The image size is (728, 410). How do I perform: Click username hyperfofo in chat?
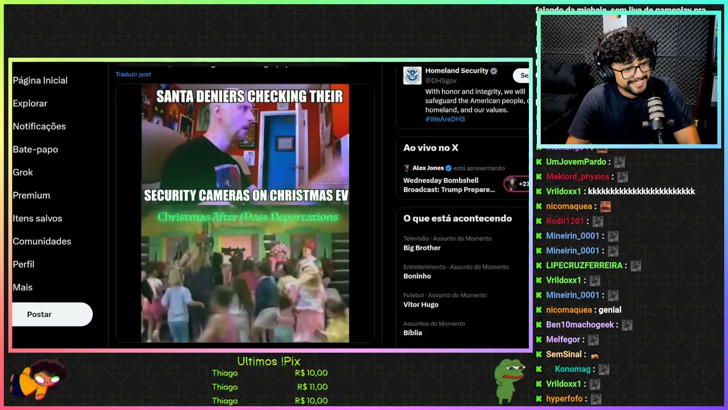click(x=564, y=399)
